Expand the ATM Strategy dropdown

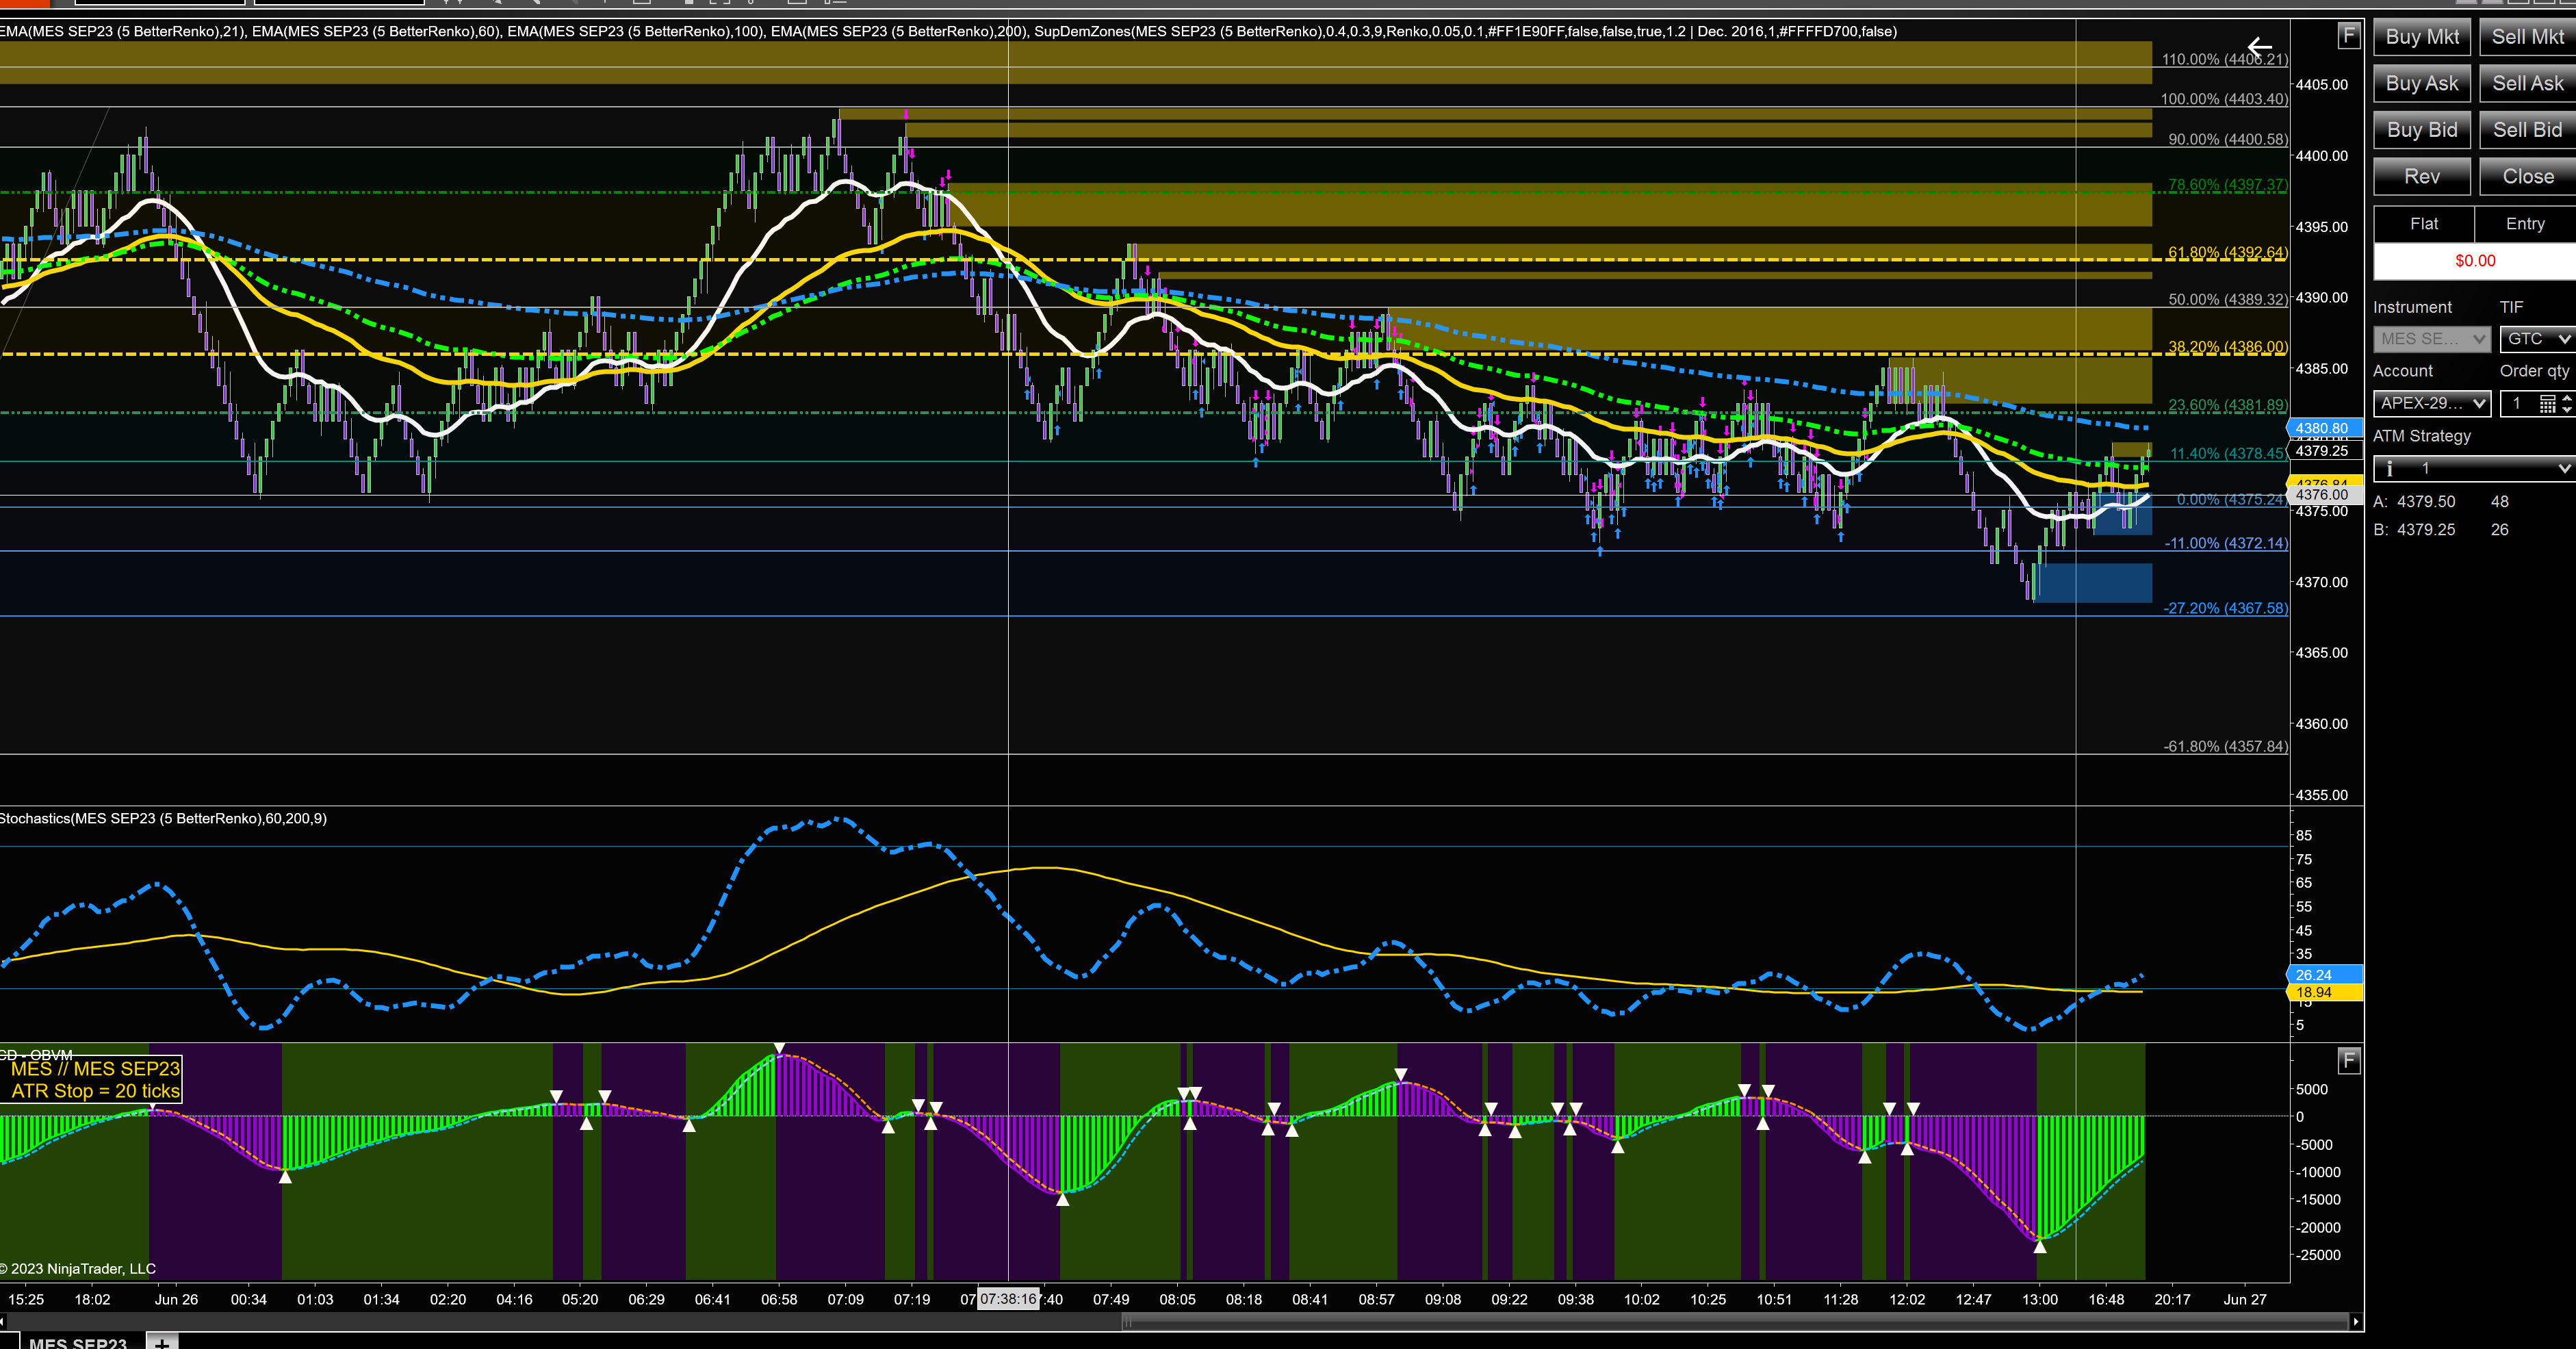(x=2474, y=468)
